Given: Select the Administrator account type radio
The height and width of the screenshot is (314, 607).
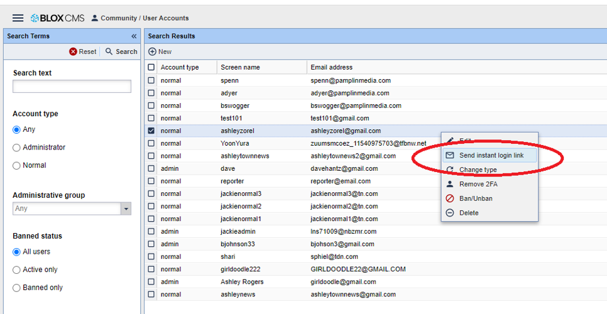Looking at the screenshot, I should (x=16, y=148).
